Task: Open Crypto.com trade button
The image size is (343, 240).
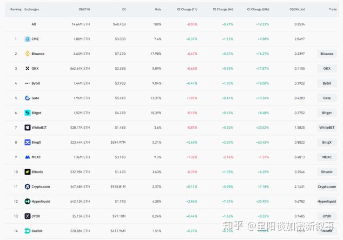Action: 327,187
